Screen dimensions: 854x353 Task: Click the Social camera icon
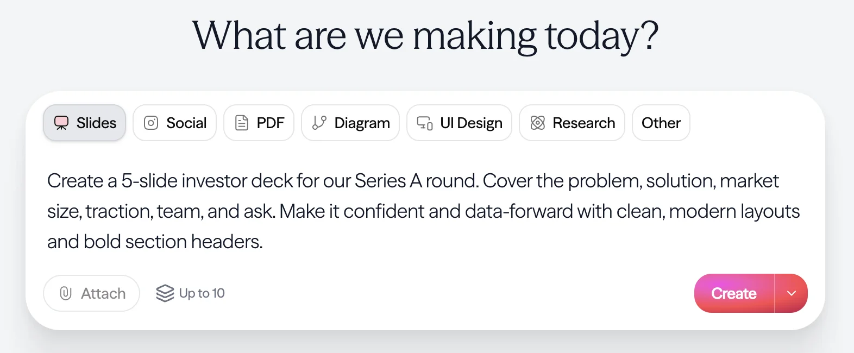[151, 123]
